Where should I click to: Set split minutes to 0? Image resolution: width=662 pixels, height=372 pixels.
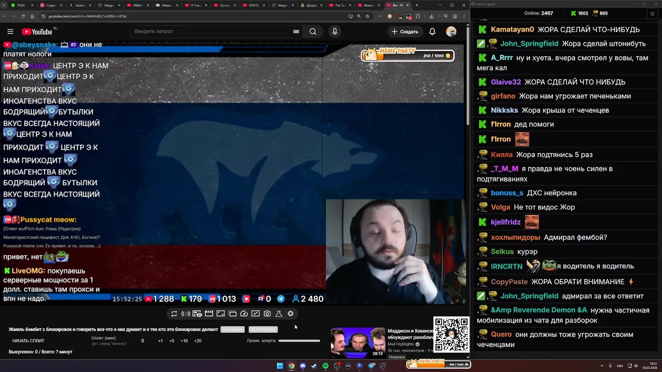[143, 340]
